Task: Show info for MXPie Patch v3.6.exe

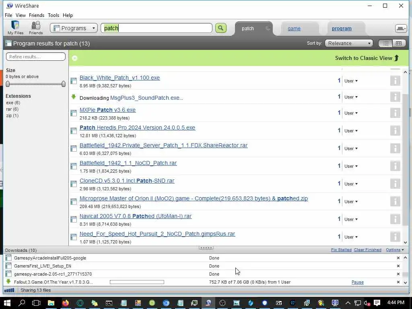Action: click(395, 113)
